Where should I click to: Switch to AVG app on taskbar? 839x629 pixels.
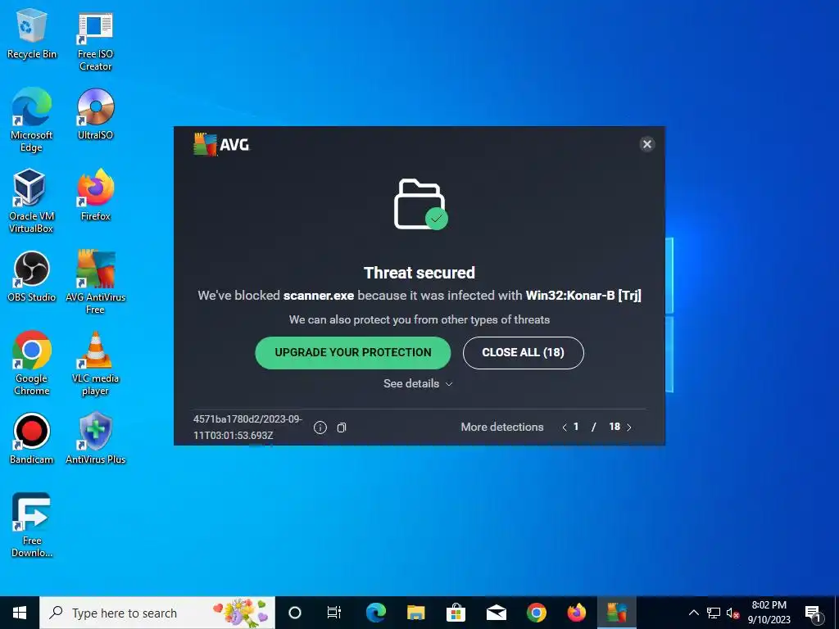pyautogui.click(x=616, y=613)
